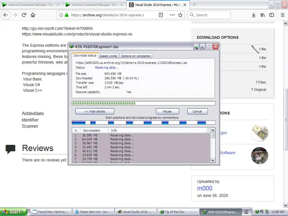This screenshot has height=216, width=288.
Task: Pause the VS2010Express1.iso download
Action: (x=167, y=111)
